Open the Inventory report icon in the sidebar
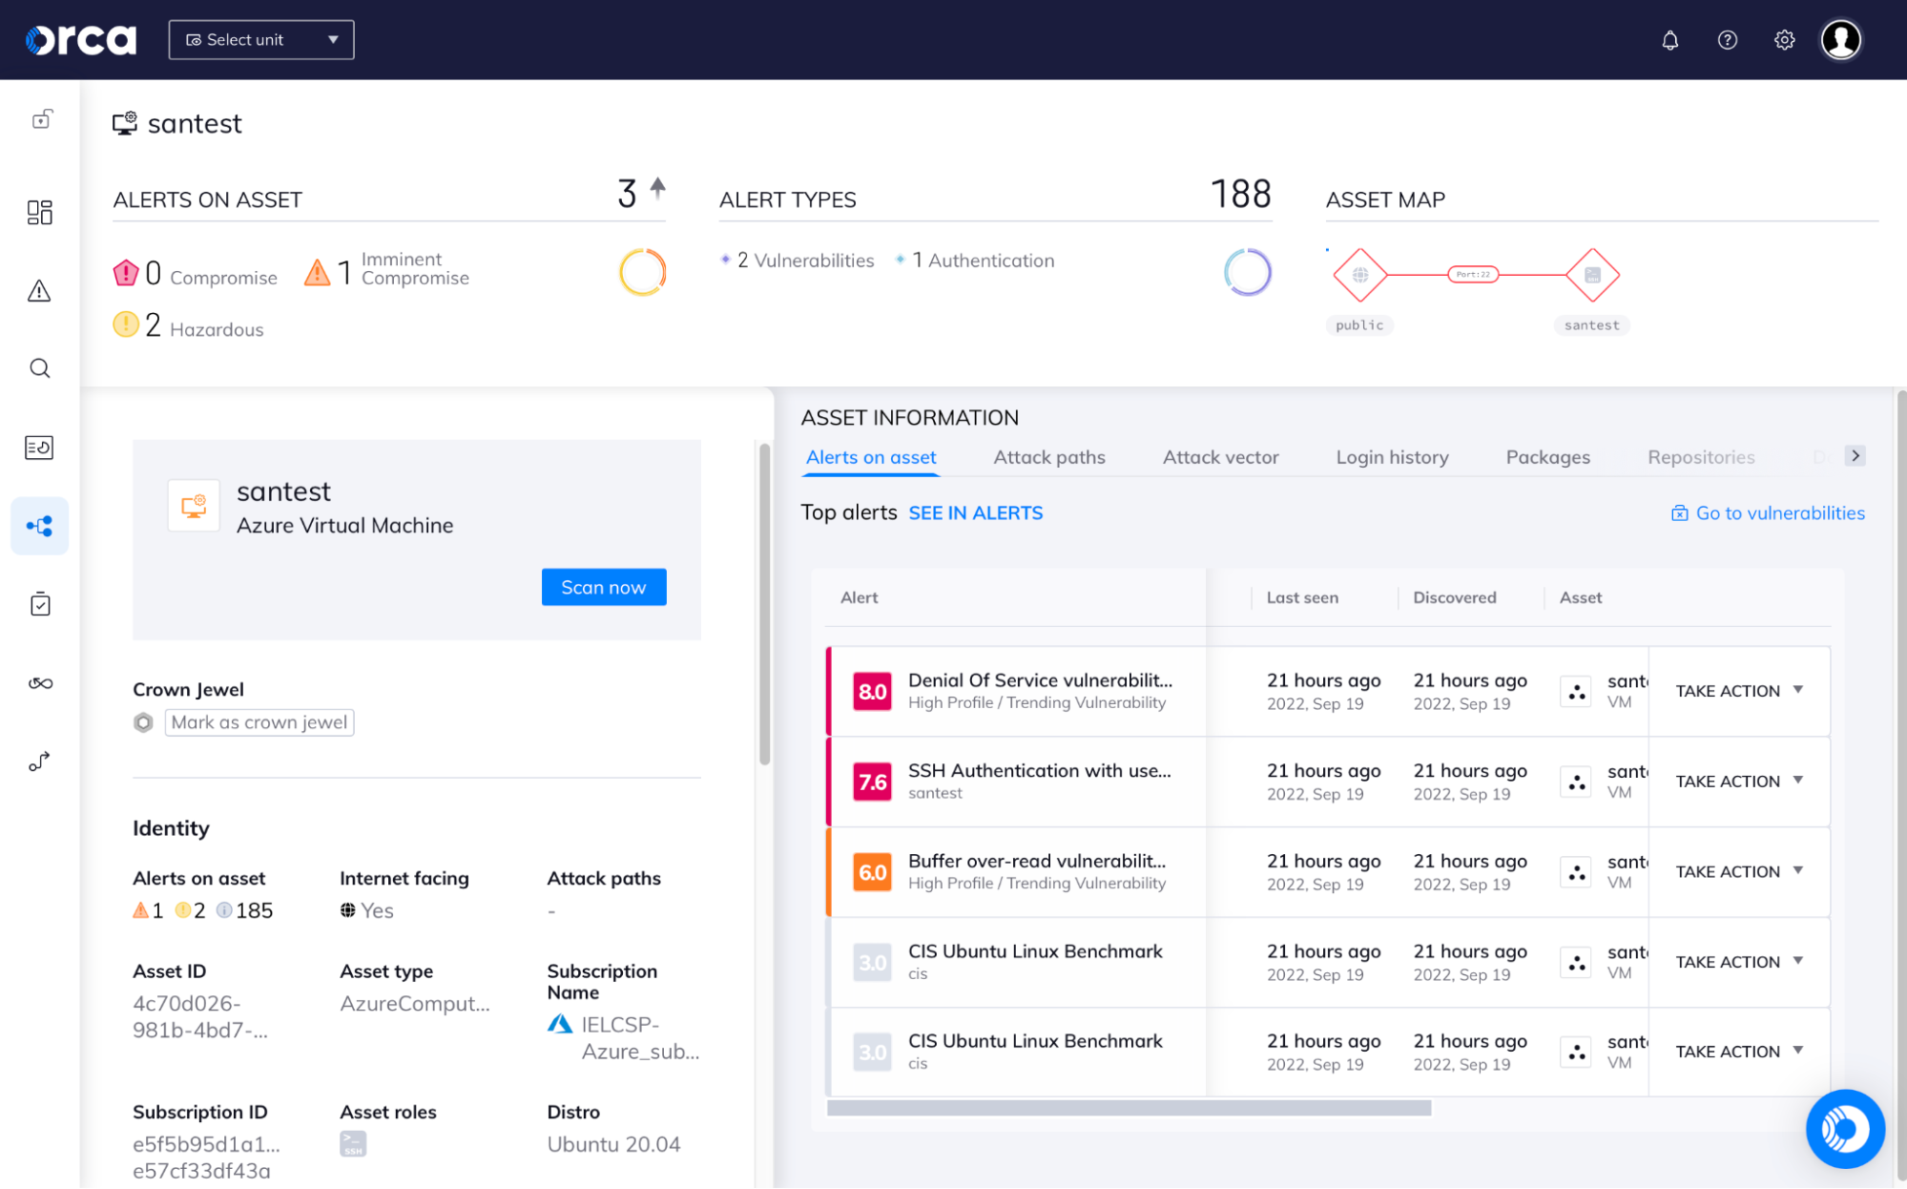The height and width of the screenshot is (1189, 1907). [x=39, y=447]
